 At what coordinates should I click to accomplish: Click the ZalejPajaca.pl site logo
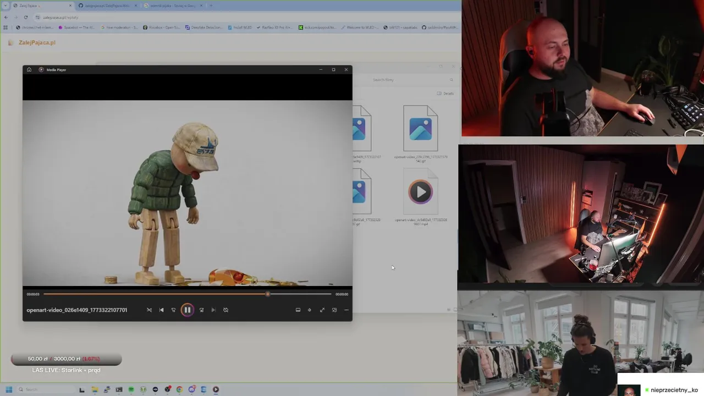(x=32, y=42)
